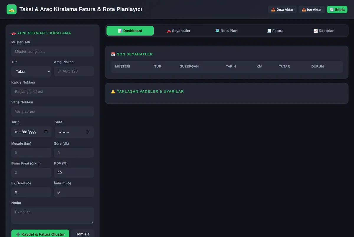Screen dimensions: 354x237
Task: Open the Fatura tab
Action: [x=275, y=31]
